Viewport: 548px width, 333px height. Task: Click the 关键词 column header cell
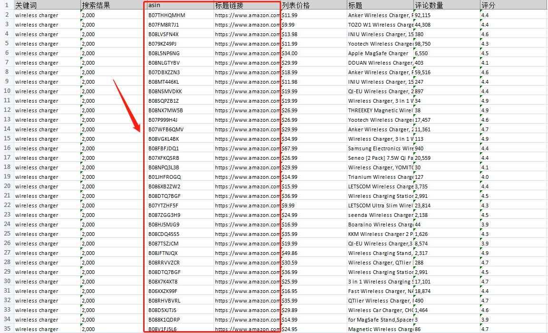(47, 6)
